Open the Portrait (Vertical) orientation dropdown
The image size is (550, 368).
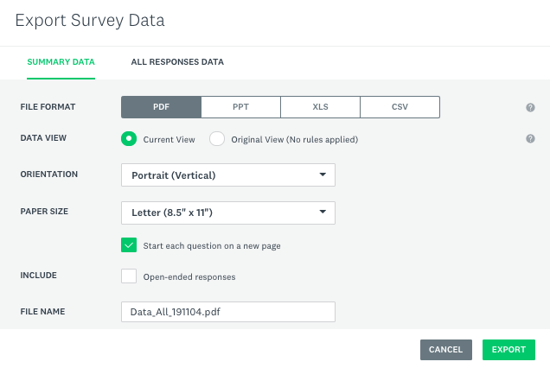tap(228, 174)
